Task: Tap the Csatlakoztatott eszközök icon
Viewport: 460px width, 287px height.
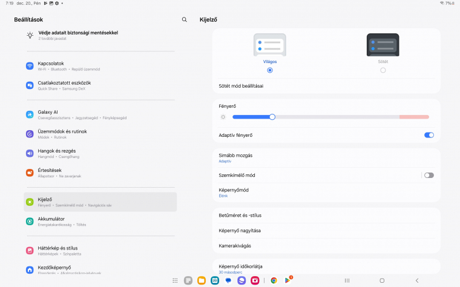Action: click(x=30, y=85)
